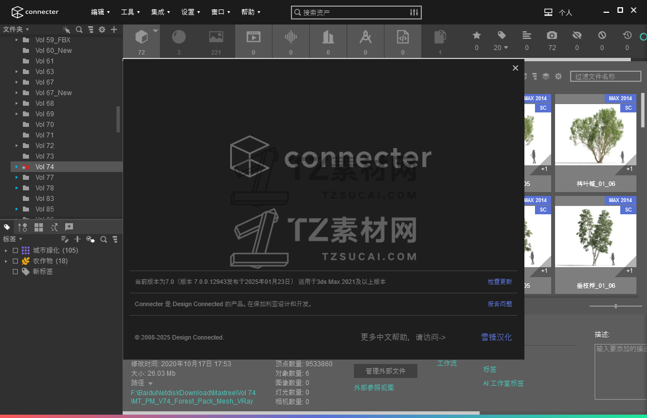Select the images asset type filter
Screen dimensions: 647x418
(216, 41)
